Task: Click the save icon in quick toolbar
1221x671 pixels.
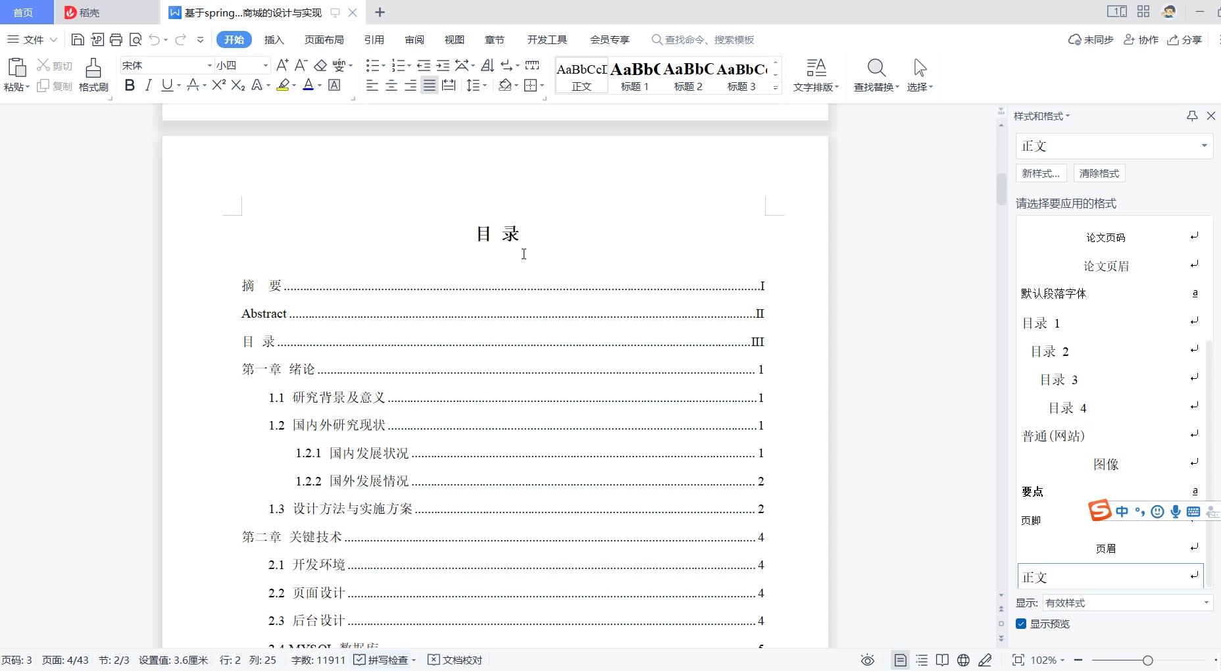Action: coord(78,40)
